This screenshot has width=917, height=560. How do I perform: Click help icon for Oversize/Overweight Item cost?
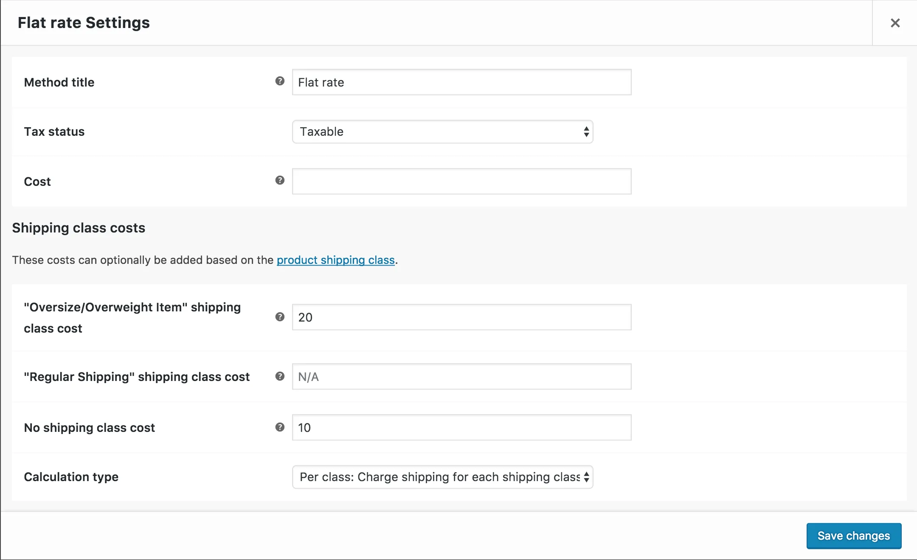pos(280,317)
